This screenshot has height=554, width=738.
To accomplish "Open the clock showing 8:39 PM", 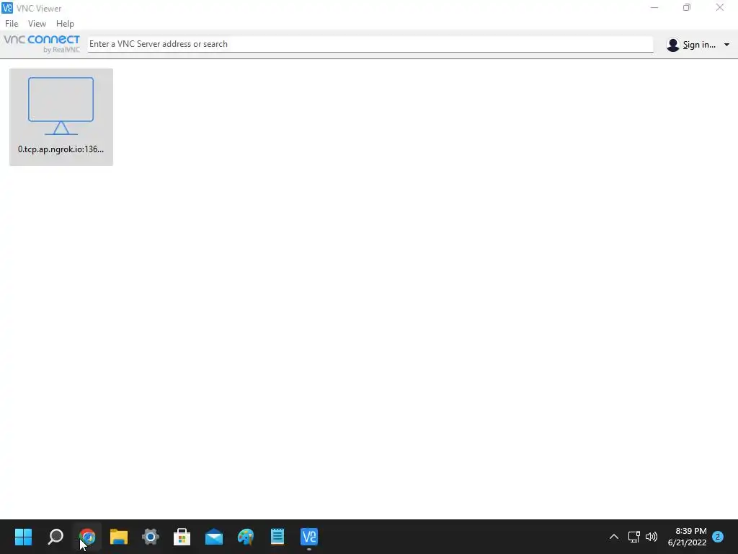I will point(687,537).
